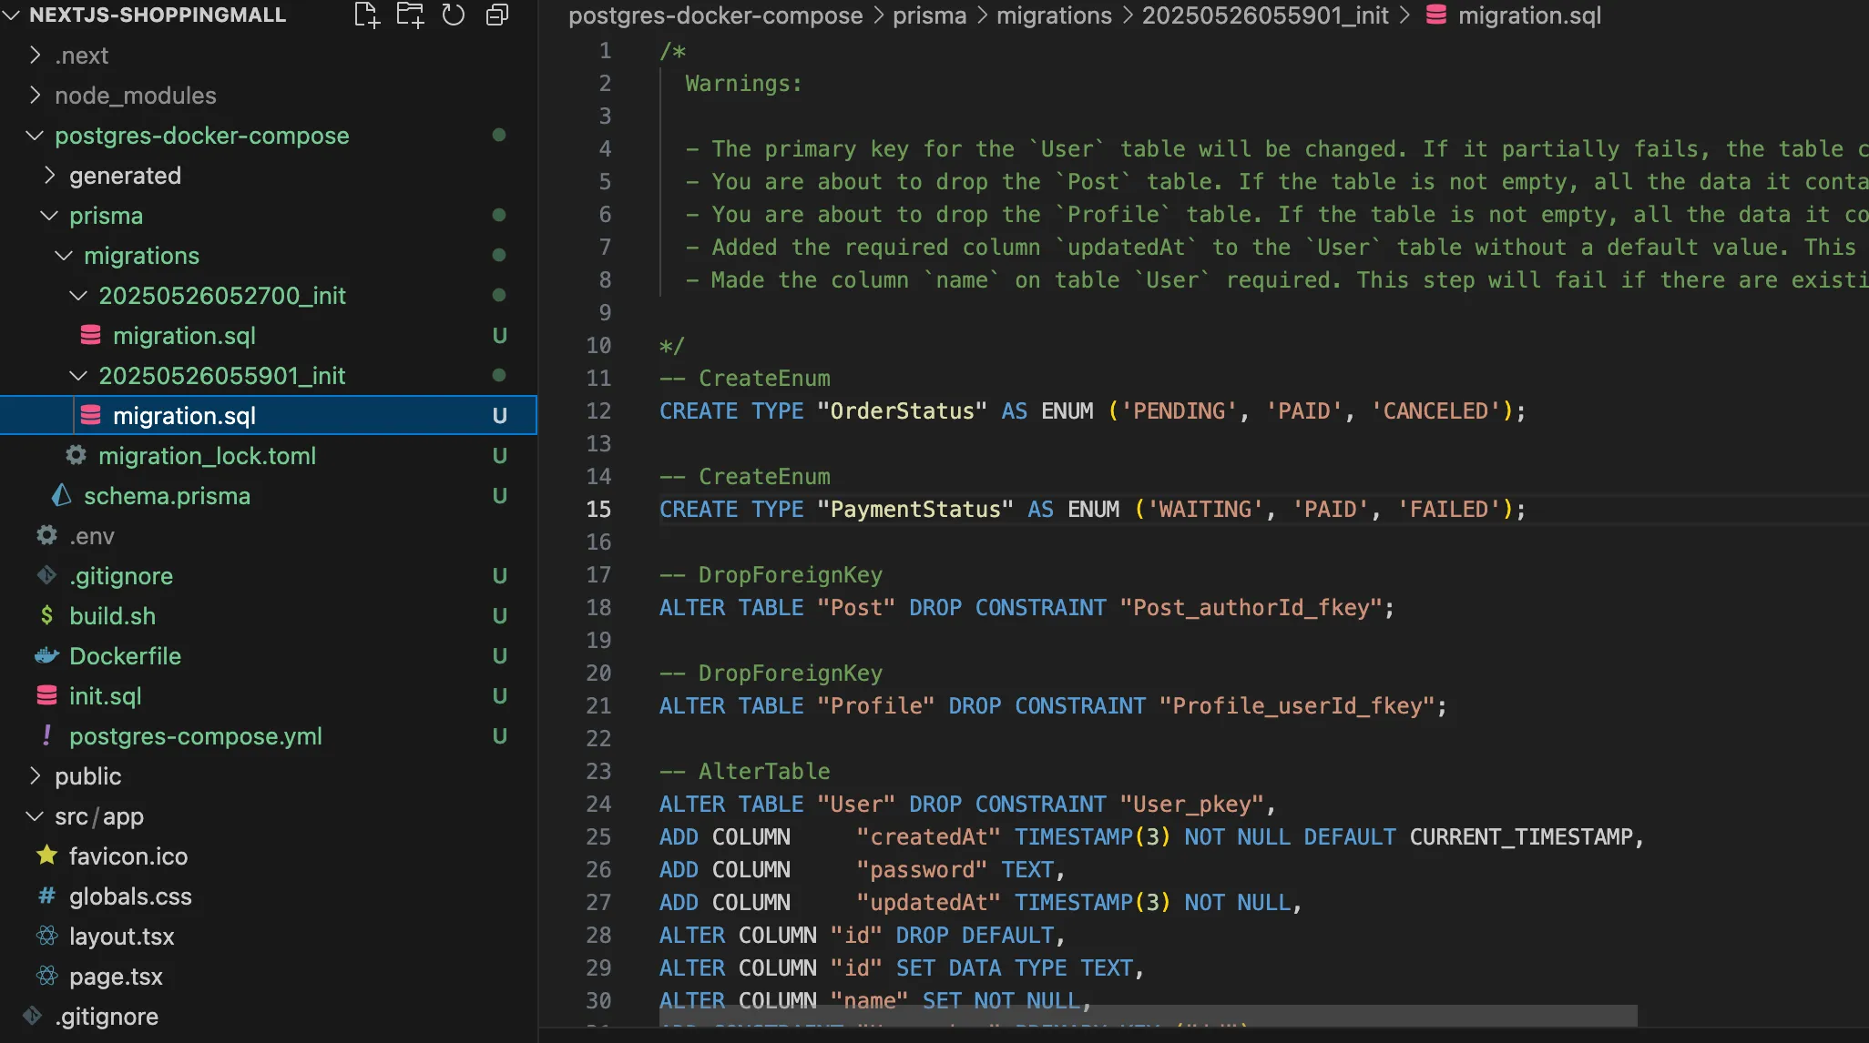Click prisma breadcrumb segment
Viewport: 1869px width, 1043px height.
click(929, 15)
